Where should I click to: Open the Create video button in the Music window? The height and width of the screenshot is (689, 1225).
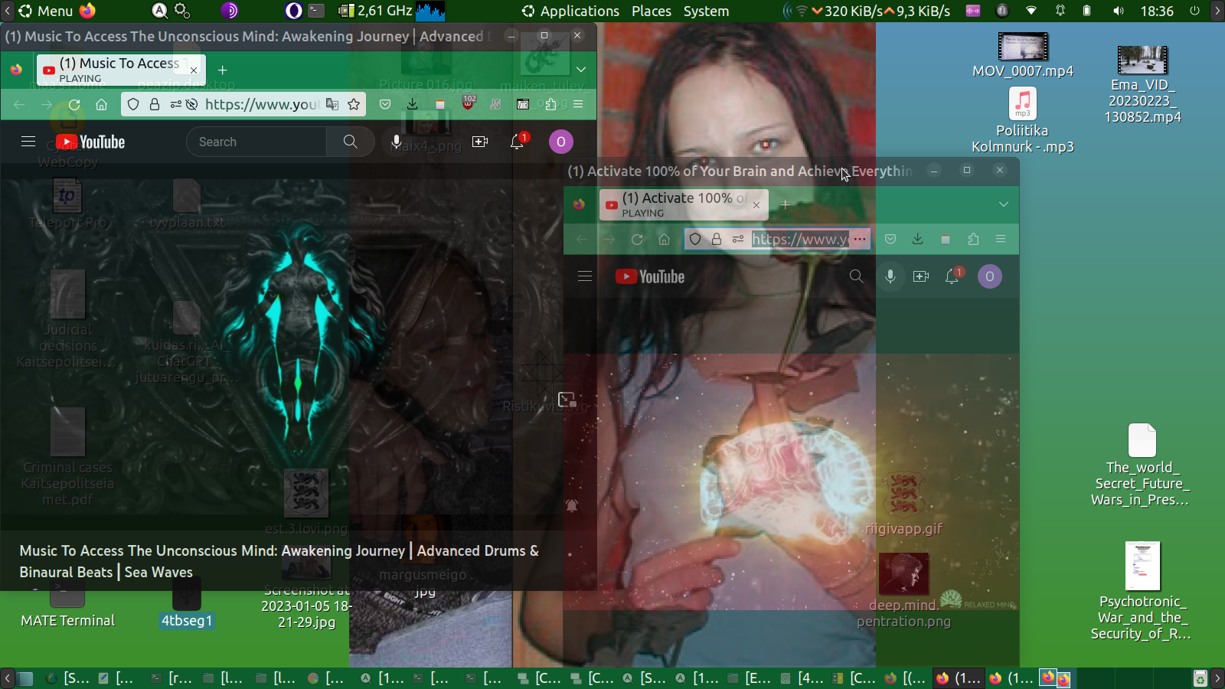pos(480,142)
